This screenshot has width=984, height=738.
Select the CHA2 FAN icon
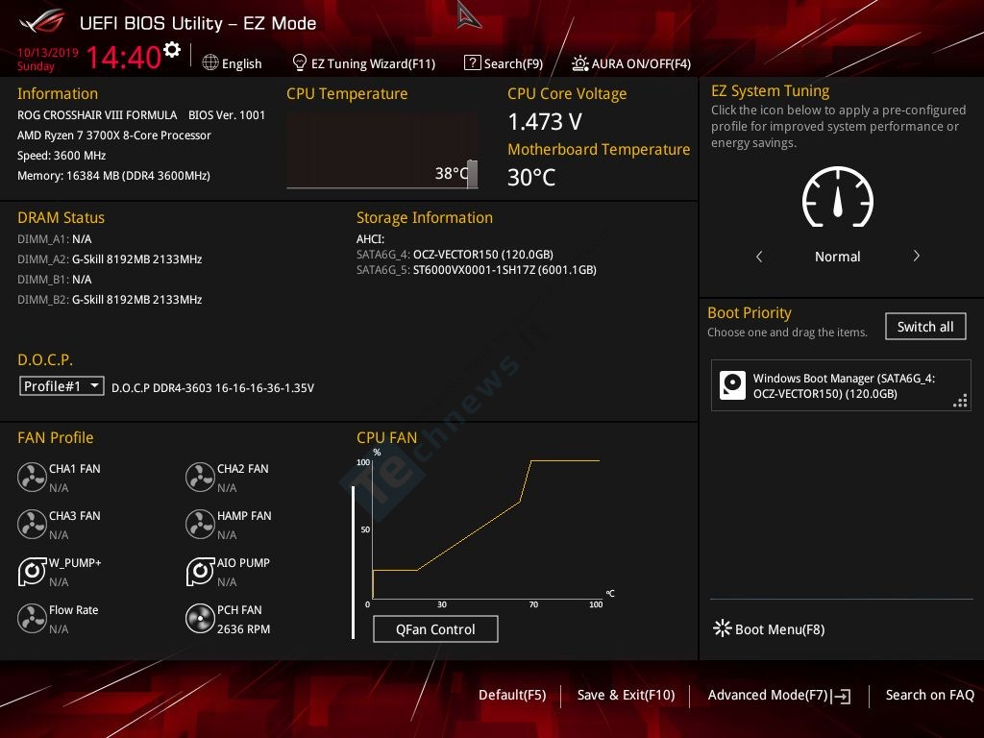(x=200, y=477)
